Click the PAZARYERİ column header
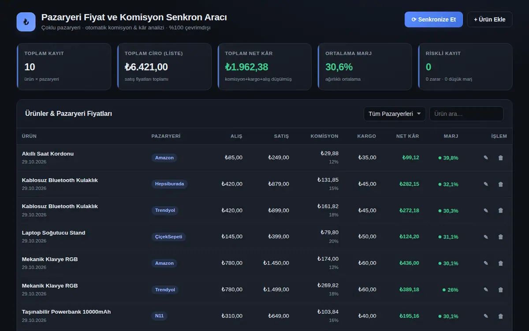 [166, 136]
